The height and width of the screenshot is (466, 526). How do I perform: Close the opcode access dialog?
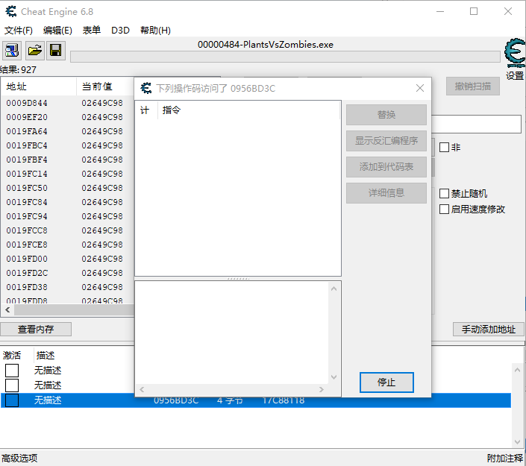point(419,88)
